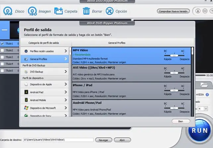Click the Título3 row label
Viewport: 213px width, 148px height.
click(9, 57)
